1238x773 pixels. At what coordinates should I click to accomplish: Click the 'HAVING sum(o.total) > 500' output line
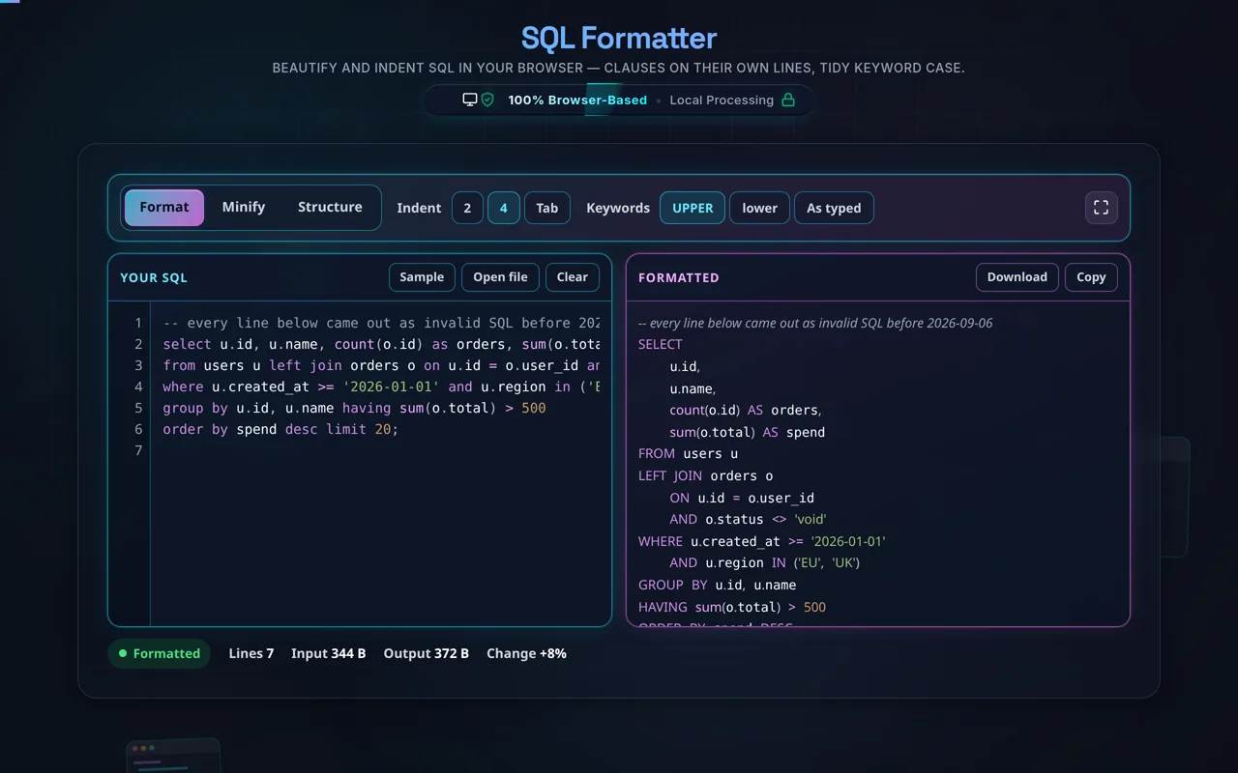(732, 607)
